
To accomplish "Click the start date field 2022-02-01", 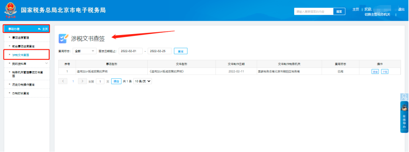I will (x=131, y=51).
